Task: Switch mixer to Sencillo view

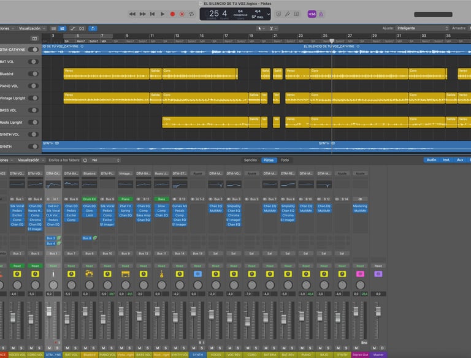Action: click(250, 160)
